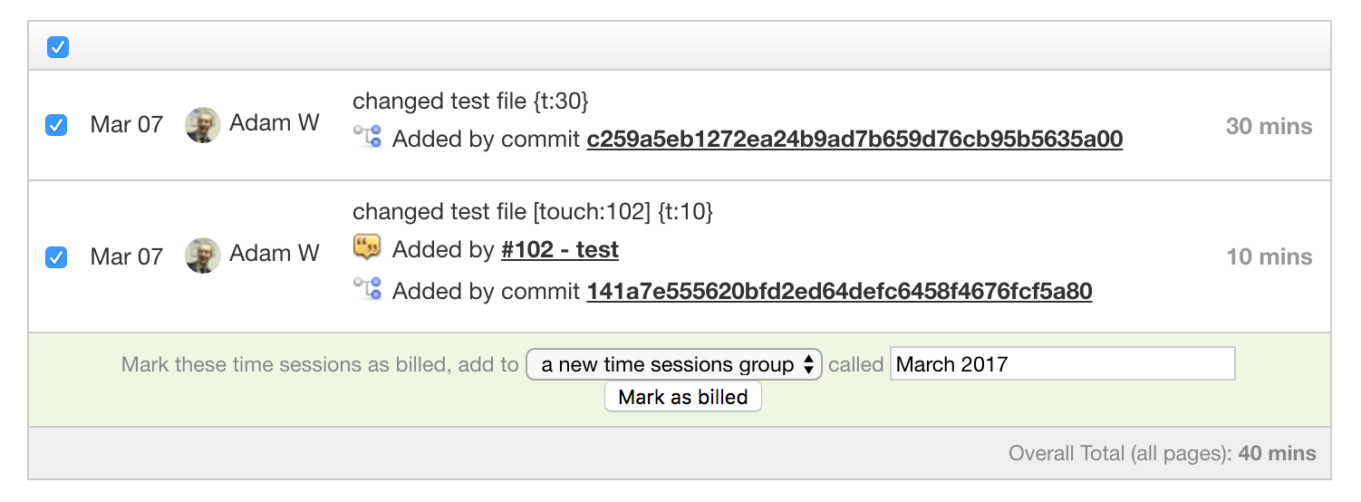Viewport: 1361px width, 502px height.
Task: Click 'changed test file [touch:102] {t:10}' description
Action: (x=533, y=212)
